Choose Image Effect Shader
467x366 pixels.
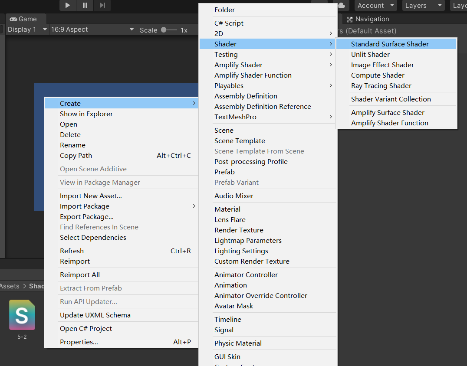396,65
